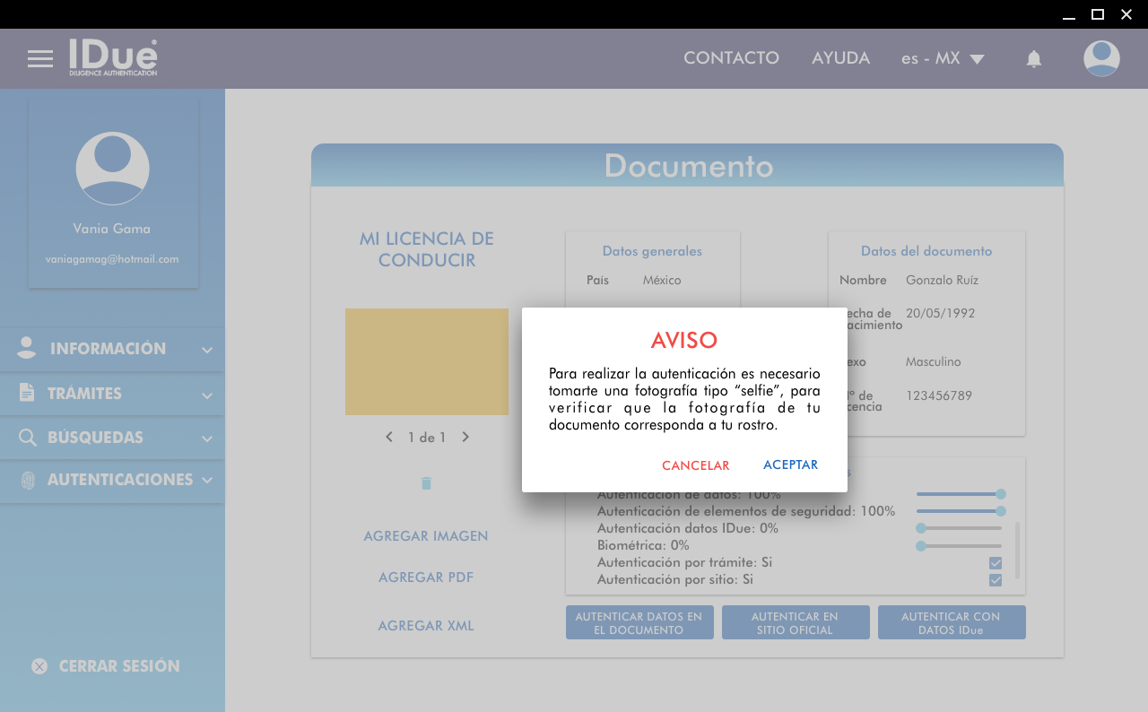Click the trash icon to delete image
The height and width of the screenshot is (712, 1148).
[x=427, y=483]
